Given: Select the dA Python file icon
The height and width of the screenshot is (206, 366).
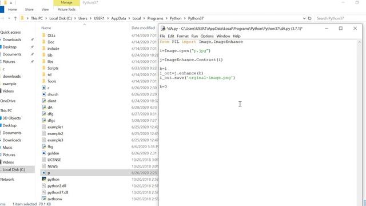Looking at the screenshot, I should tap(43, 108).
